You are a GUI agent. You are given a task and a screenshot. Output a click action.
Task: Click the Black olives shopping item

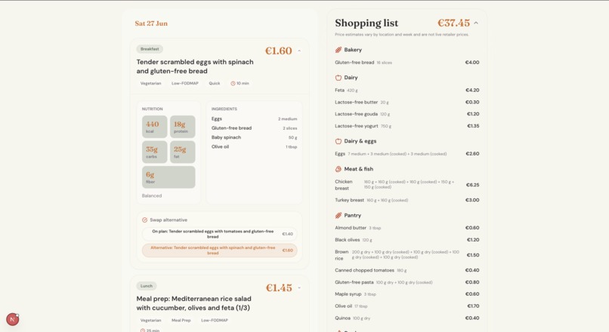(x=407, y=240)
